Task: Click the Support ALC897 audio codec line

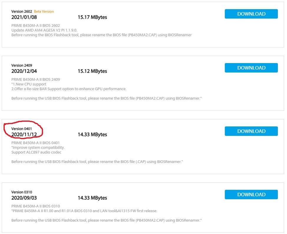Action: [x=36, y=152]
